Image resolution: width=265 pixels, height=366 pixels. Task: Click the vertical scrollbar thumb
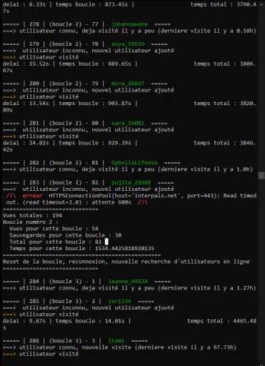[x=261, y=175]
